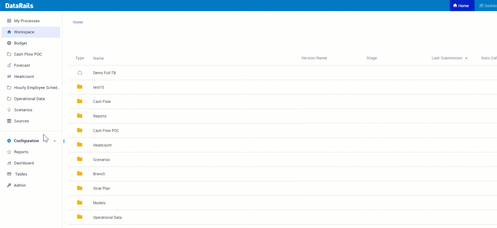
Task: Click the Cash Flow POC folder icon in sidebar
Action: click(9, 54)
